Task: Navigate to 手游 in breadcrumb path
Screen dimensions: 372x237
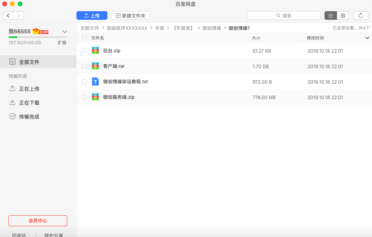Action: point(160,28)
